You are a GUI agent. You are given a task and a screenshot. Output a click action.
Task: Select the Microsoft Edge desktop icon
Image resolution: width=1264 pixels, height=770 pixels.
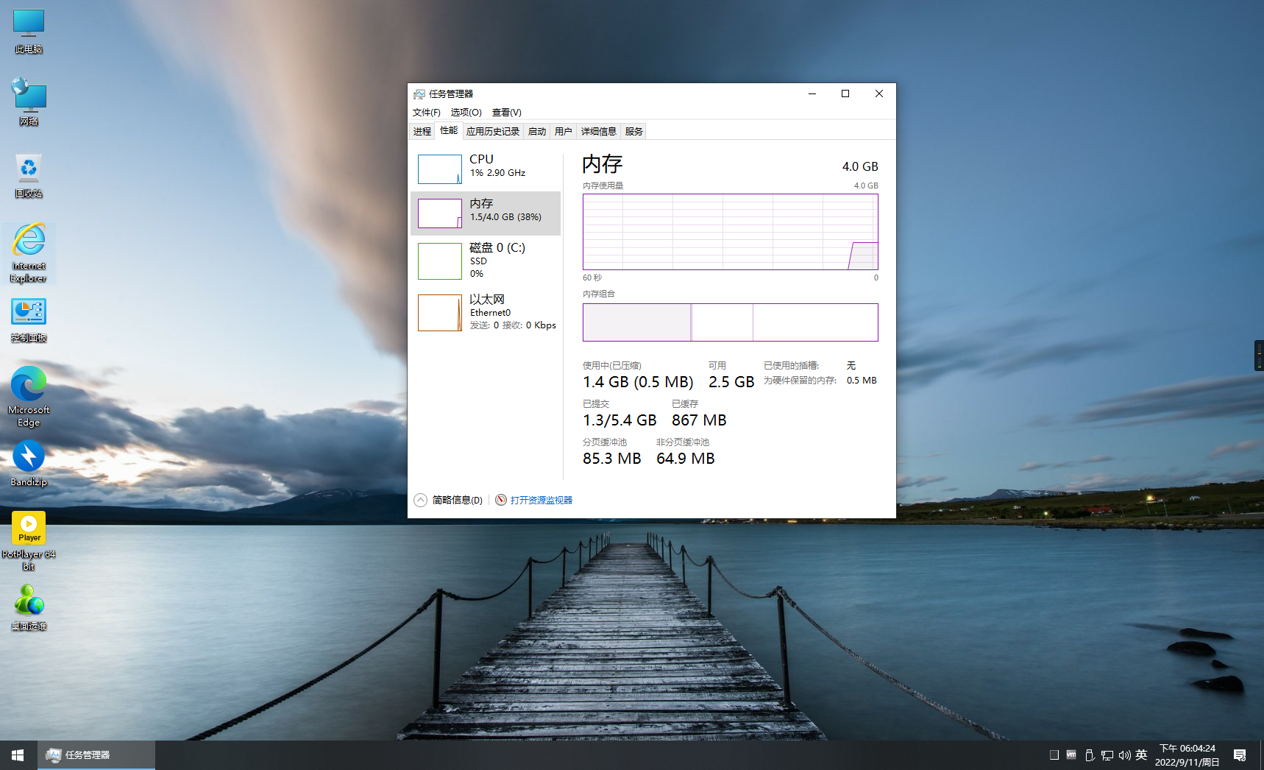[29, 395]
